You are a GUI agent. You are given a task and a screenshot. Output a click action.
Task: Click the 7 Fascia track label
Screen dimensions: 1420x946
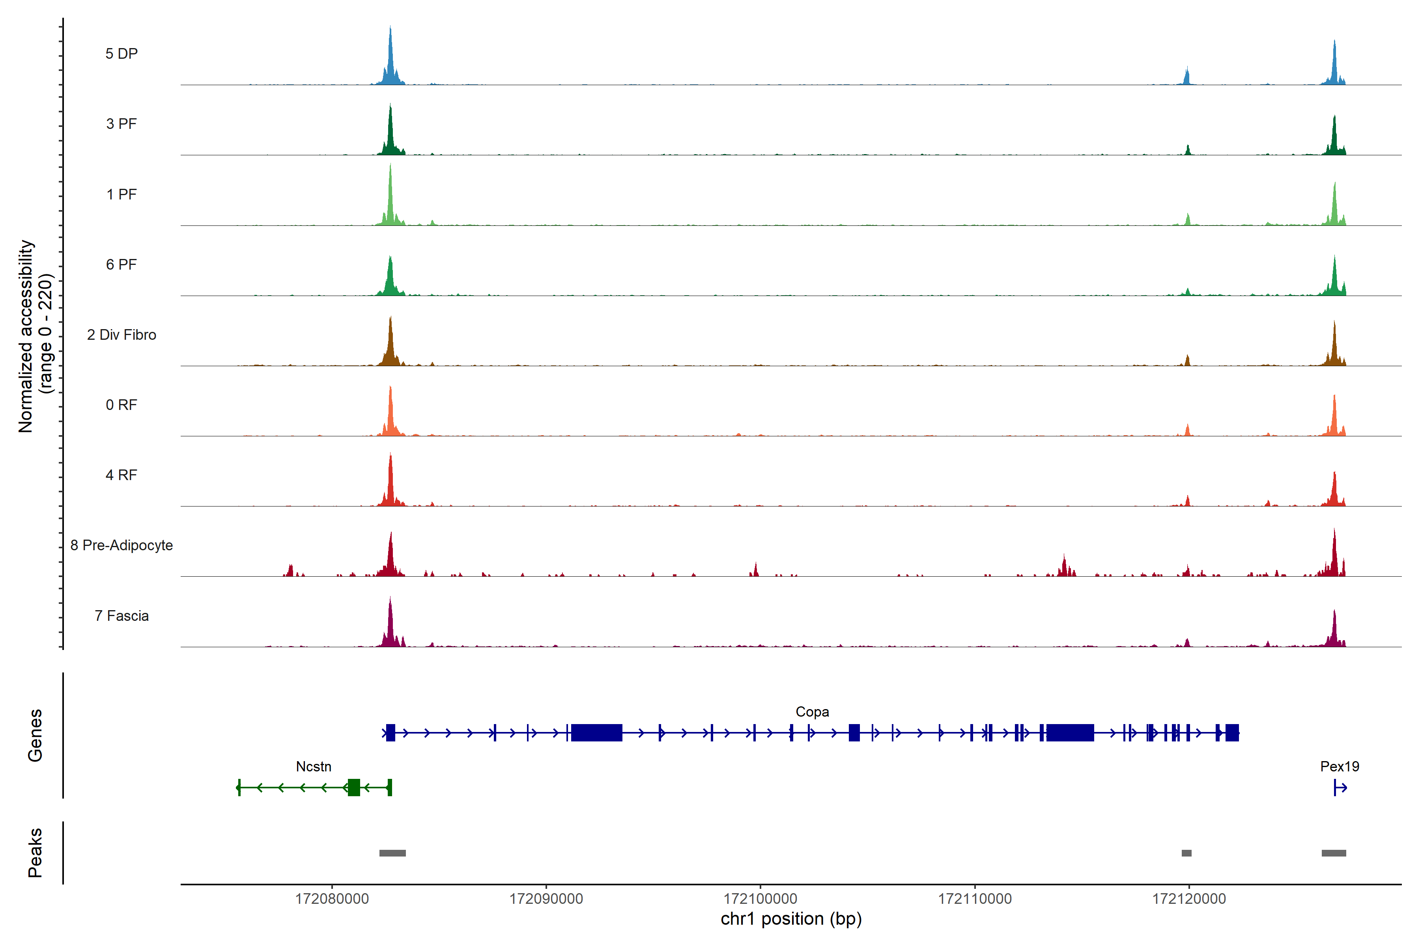[121, 615]
